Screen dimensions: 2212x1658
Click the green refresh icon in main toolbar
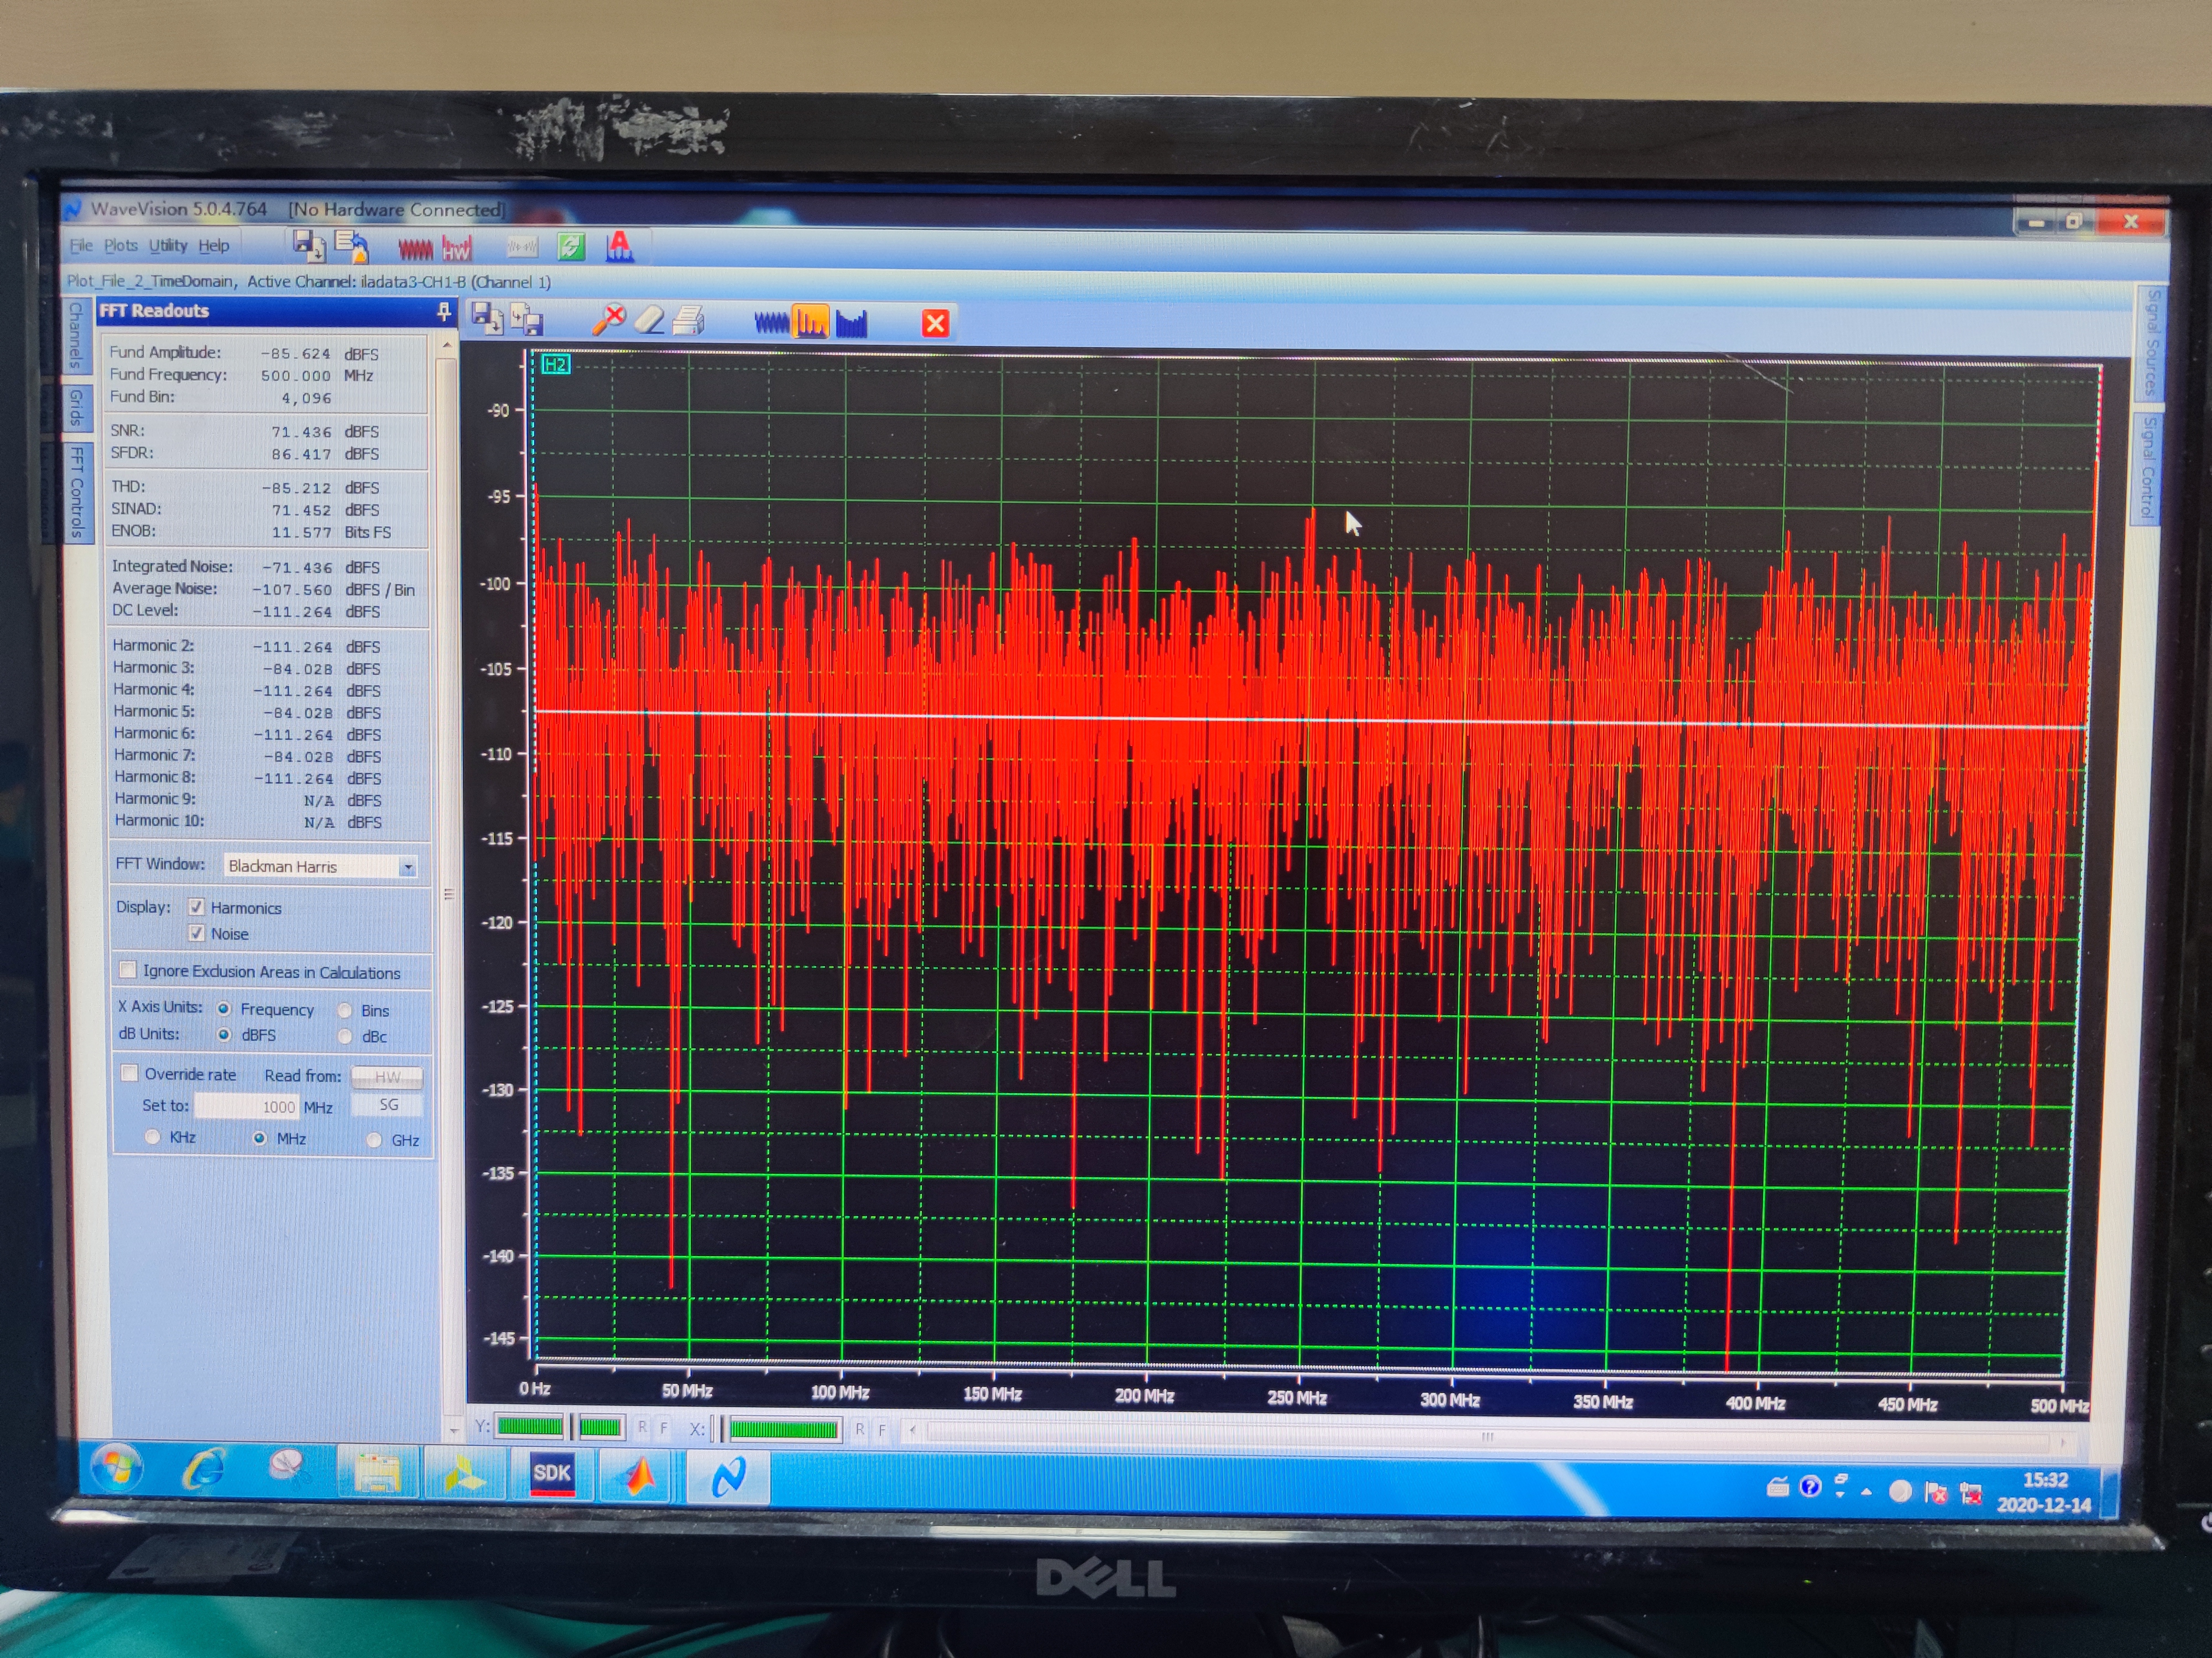tap(571, 246)
